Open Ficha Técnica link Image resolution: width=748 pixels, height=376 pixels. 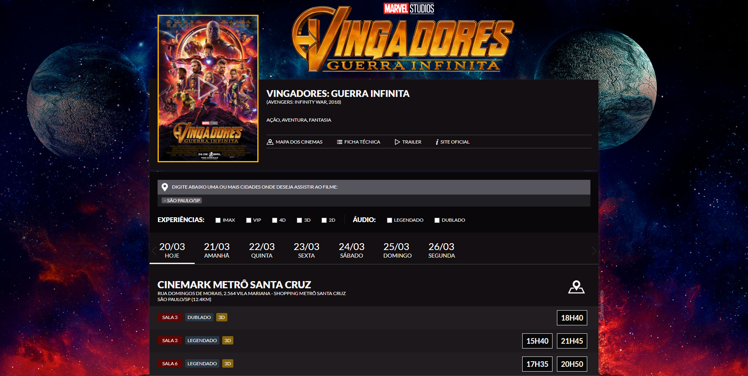coord(358,142)
